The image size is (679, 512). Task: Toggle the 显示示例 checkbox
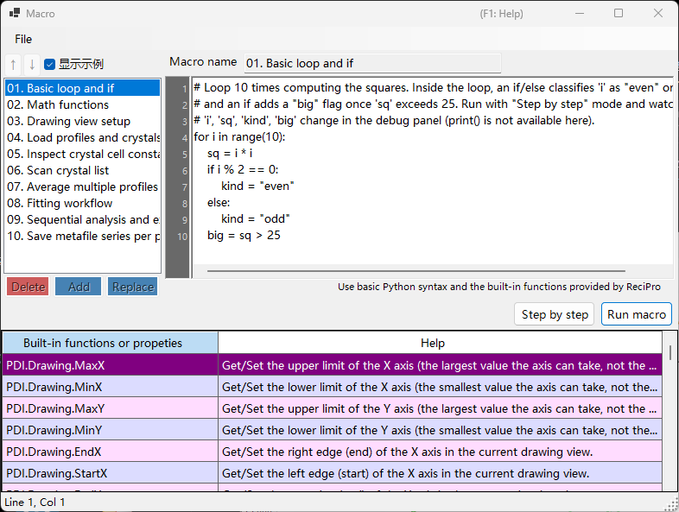click(x=50, y=65)
